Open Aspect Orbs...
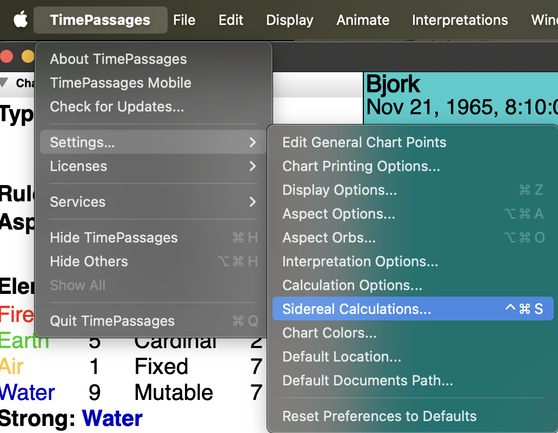The image size is (558, 433). coord(413,238)
